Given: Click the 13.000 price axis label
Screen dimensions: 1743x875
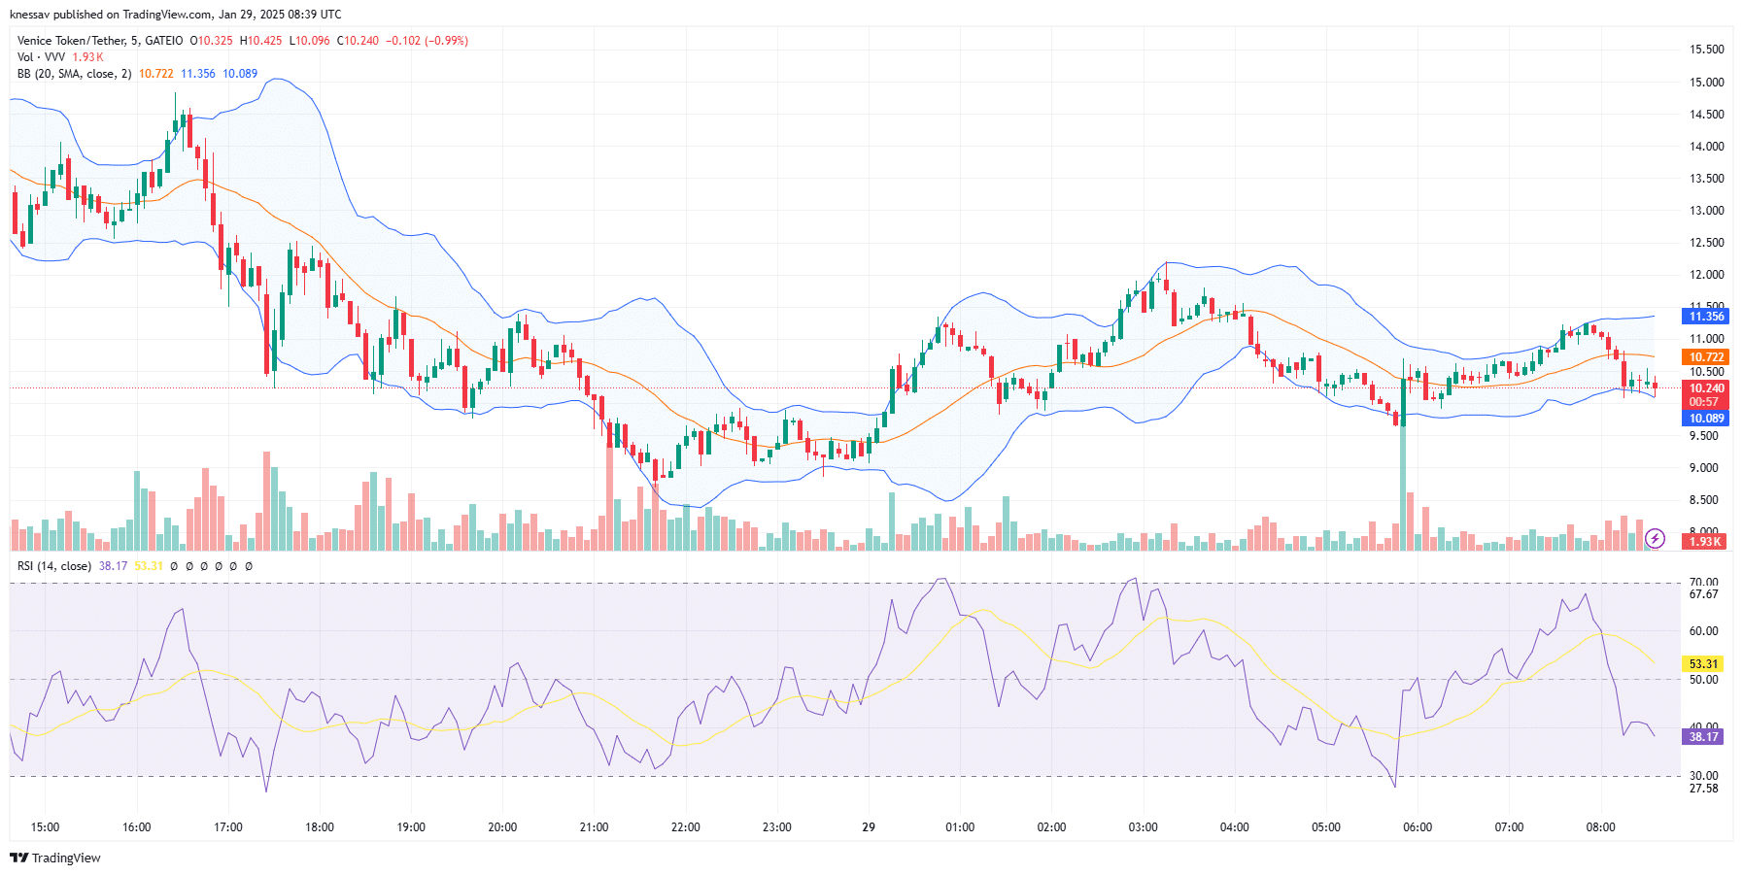Looking at the screenshot, I should click(x=1706, y=211).
